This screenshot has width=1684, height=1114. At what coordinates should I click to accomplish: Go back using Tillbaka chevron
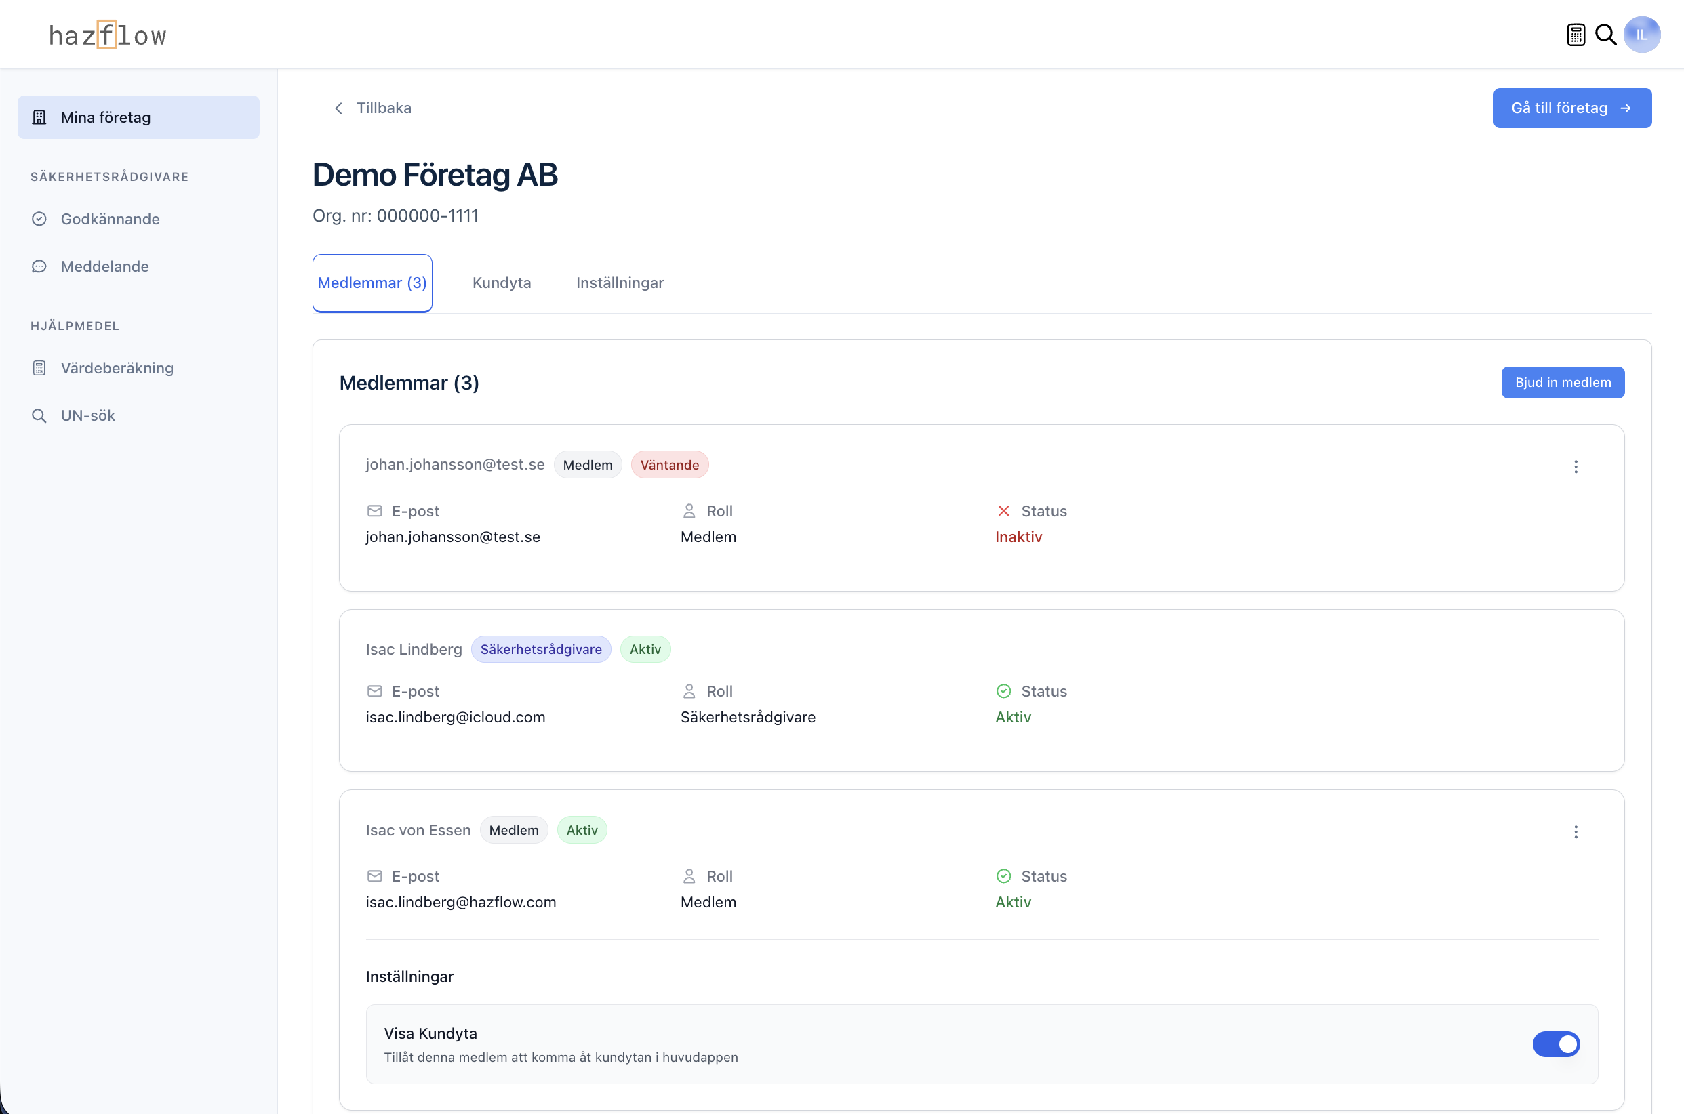point(339,108)
